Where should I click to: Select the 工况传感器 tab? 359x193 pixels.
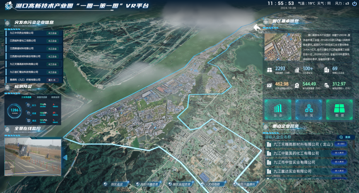click(27, 97)
